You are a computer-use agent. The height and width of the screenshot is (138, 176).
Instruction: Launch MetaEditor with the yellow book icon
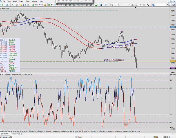[45, 5]
